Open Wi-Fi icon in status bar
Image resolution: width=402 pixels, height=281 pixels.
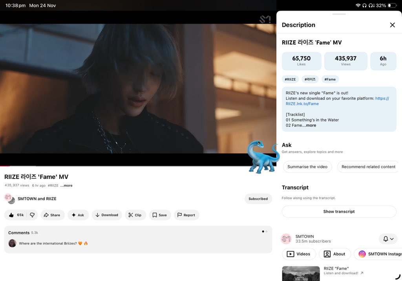point(358,6)
